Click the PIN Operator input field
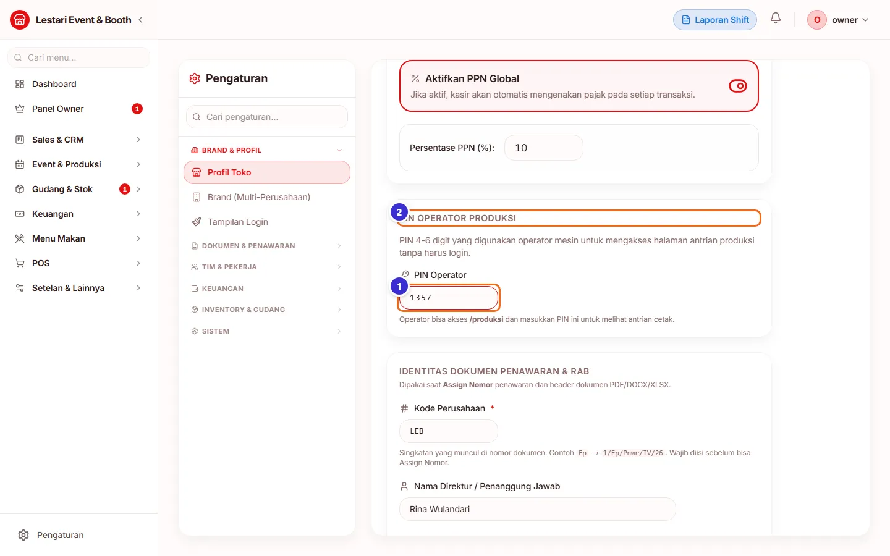890x556 pixels. tap(449, 298)
